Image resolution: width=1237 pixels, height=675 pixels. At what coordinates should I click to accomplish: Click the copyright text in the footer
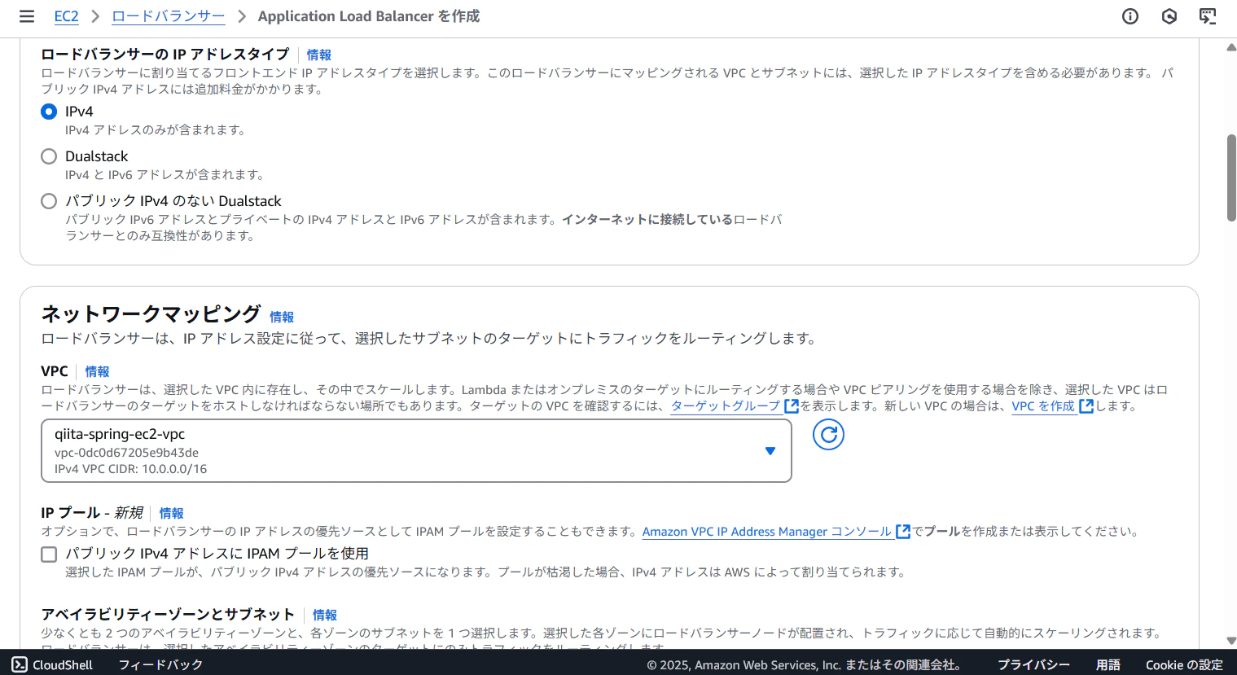pos(805,664)
